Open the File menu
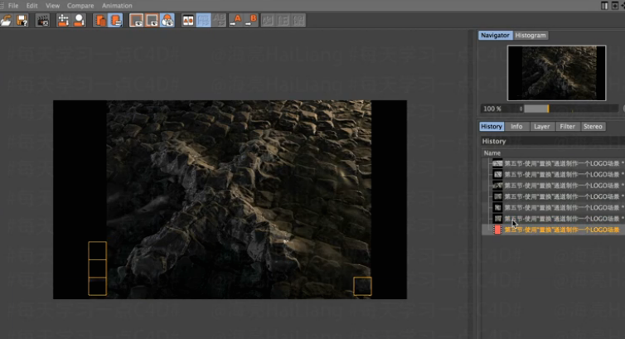The height and width of the screenshot is (339, 625). (x=13, y=6)
